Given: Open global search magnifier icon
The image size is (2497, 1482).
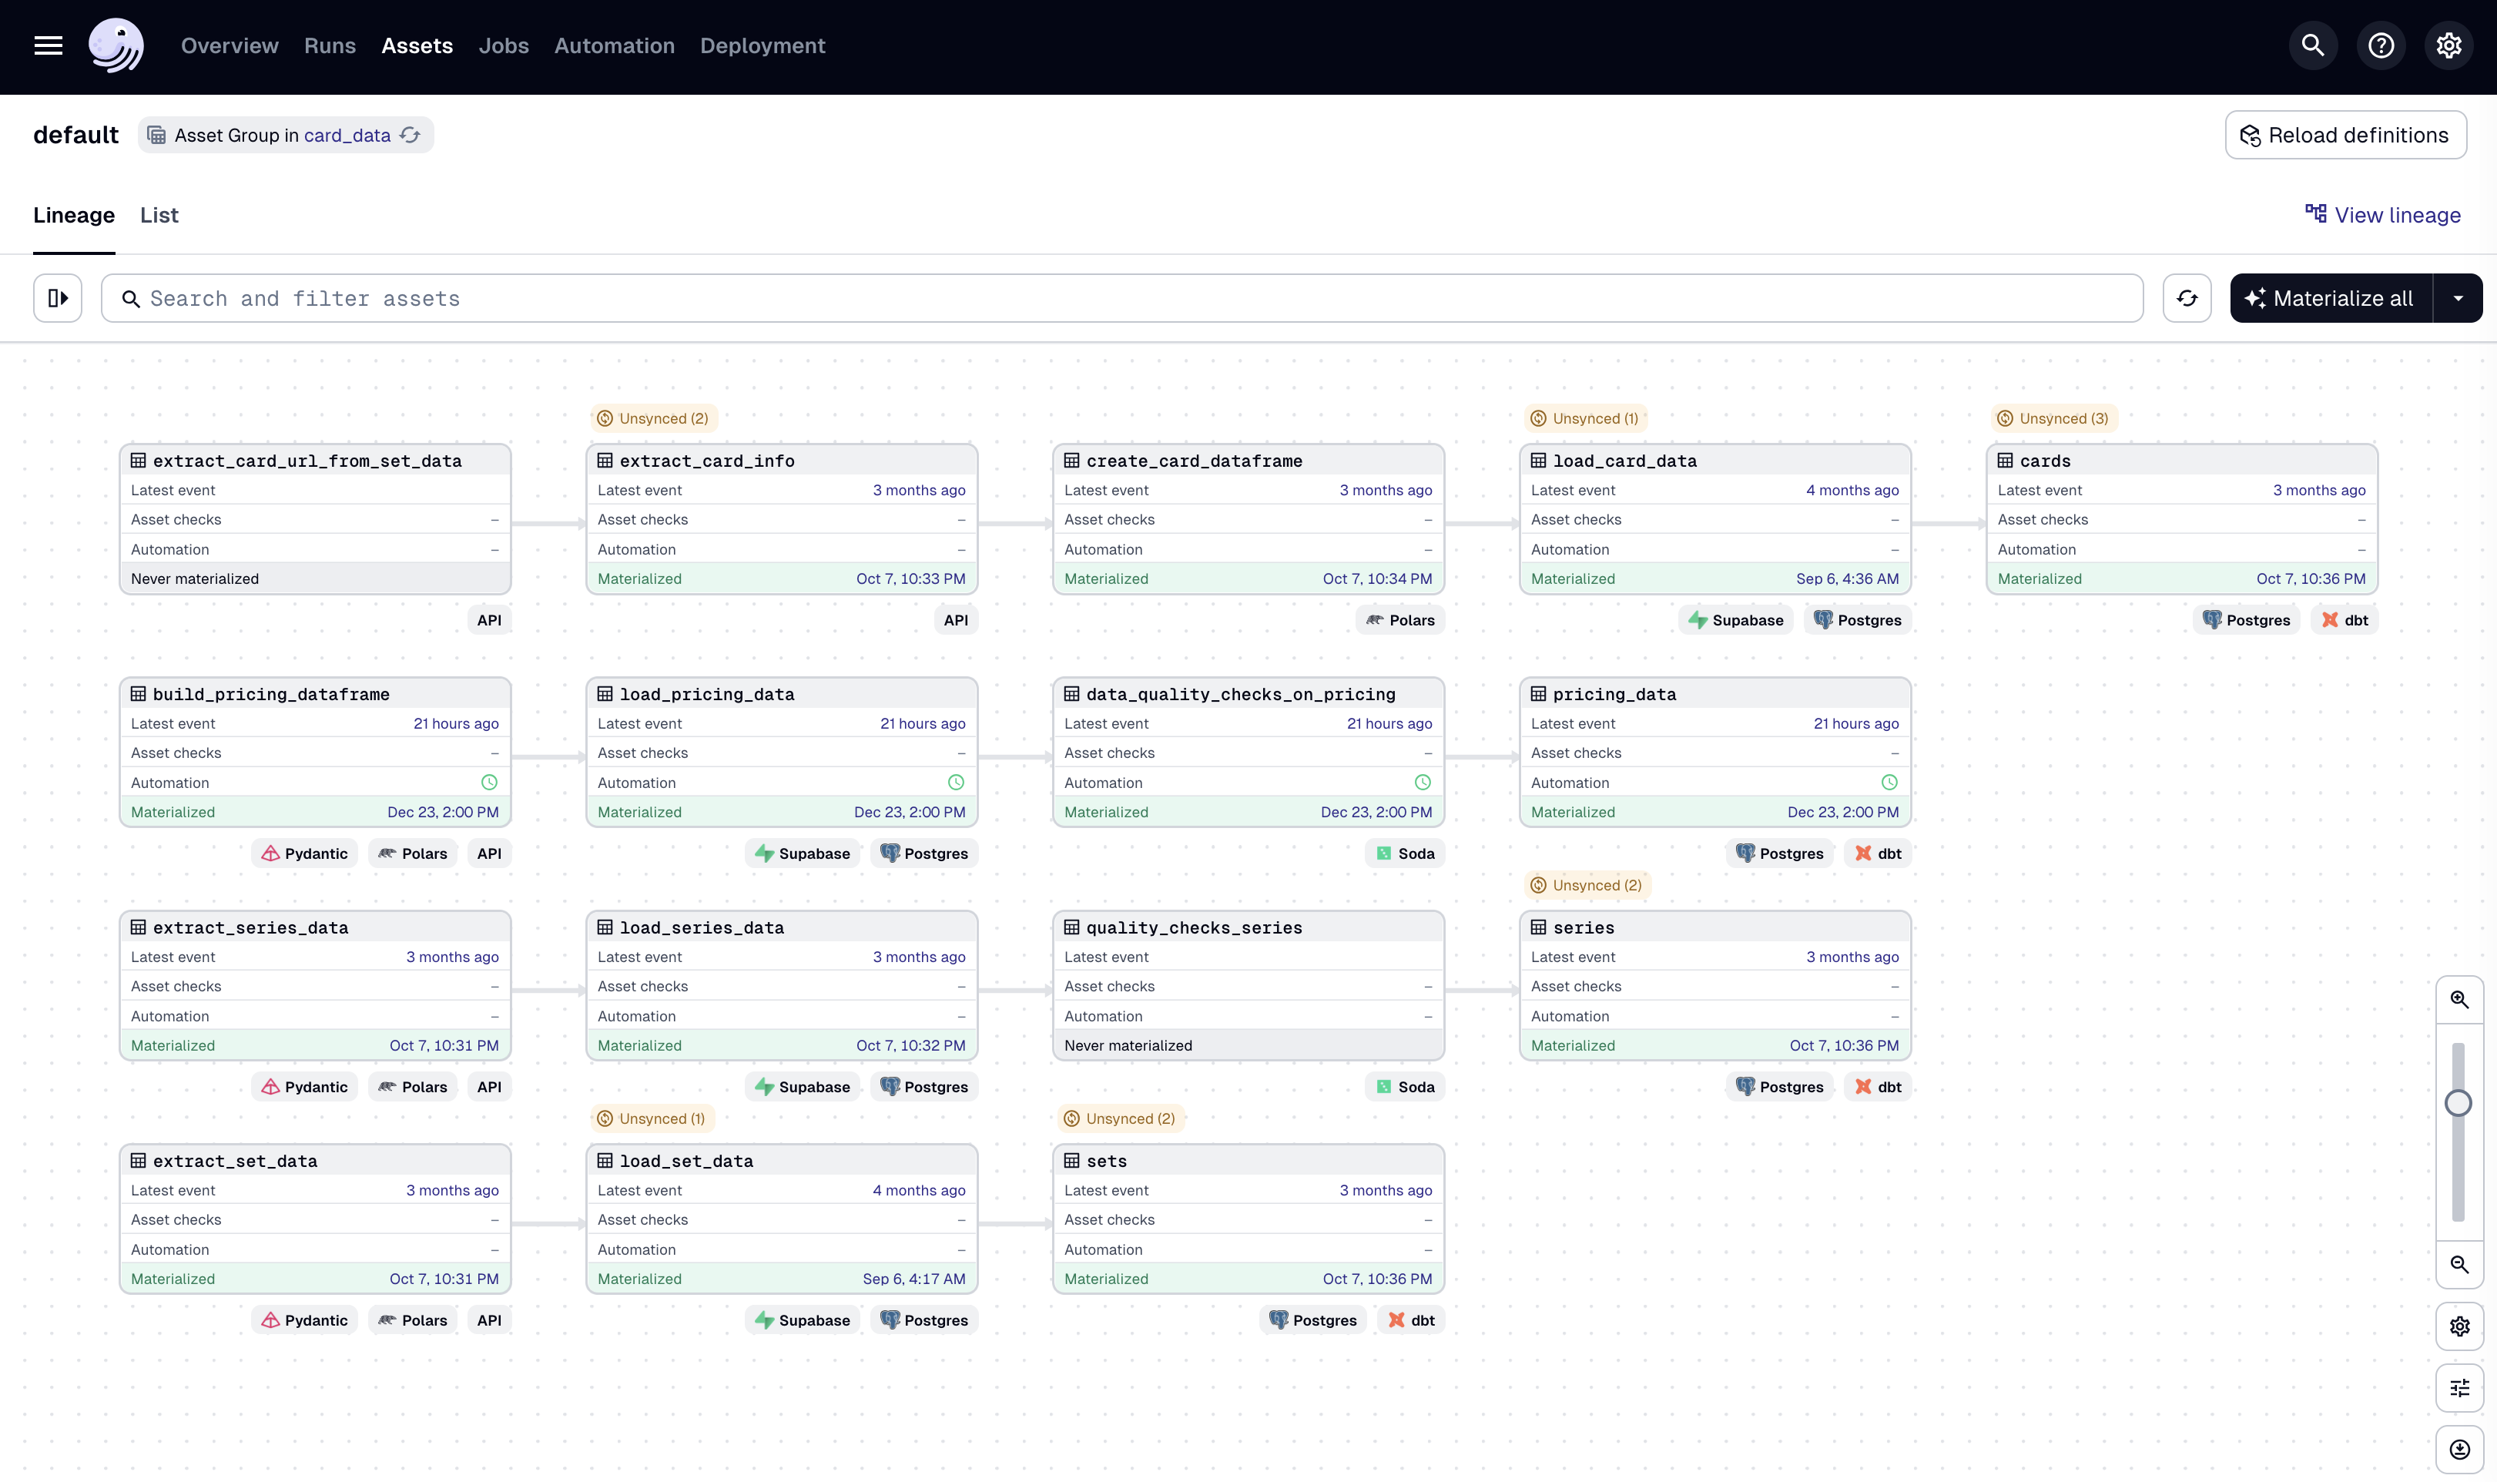Looking at the screenshot, I should [2312, 46].
